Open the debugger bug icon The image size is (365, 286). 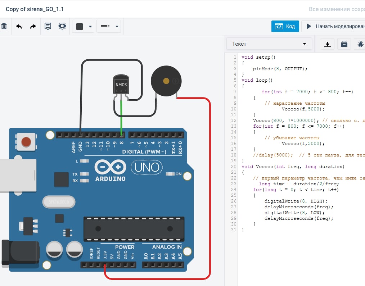[x=360, y=44]
